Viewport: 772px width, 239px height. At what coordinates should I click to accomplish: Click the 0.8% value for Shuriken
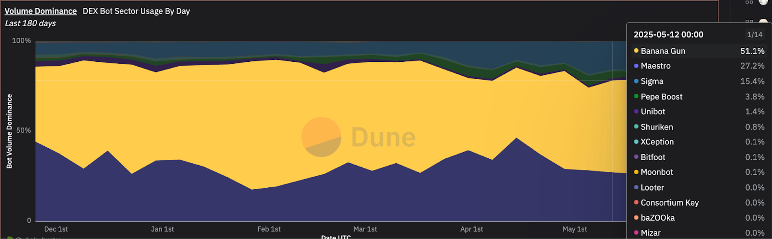755,127
